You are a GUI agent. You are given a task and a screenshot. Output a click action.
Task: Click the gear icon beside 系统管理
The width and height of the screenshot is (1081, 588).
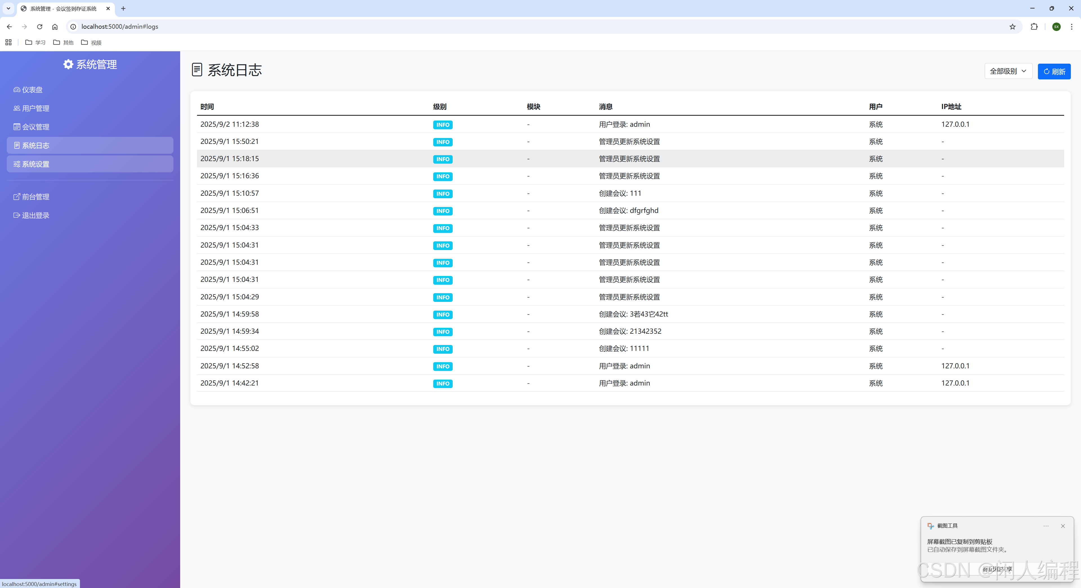tap(68, 64)
